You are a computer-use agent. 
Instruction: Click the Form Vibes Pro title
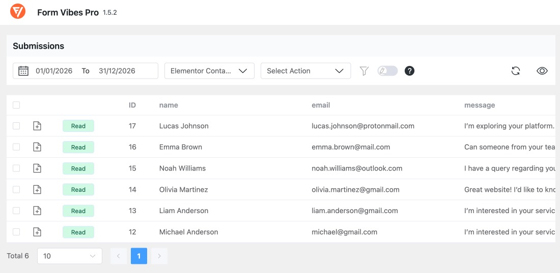point(68,13)
